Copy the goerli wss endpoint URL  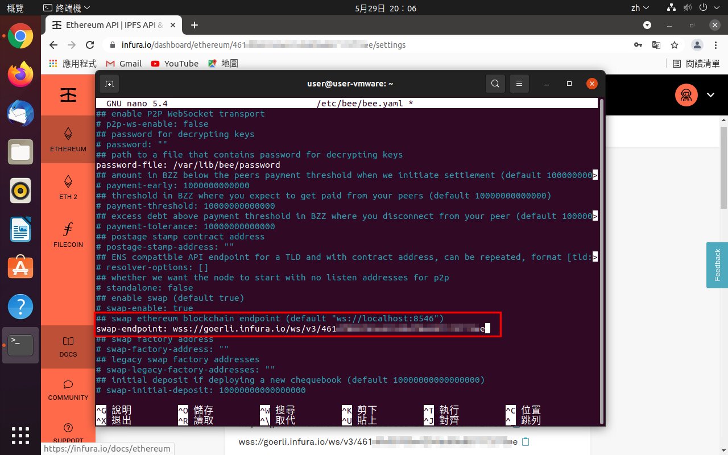pos(526,442)
